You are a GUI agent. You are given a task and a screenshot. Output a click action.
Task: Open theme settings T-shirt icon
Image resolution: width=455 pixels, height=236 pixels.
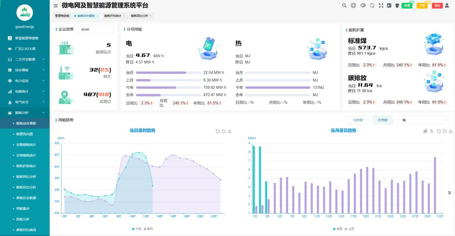[397, 5]
